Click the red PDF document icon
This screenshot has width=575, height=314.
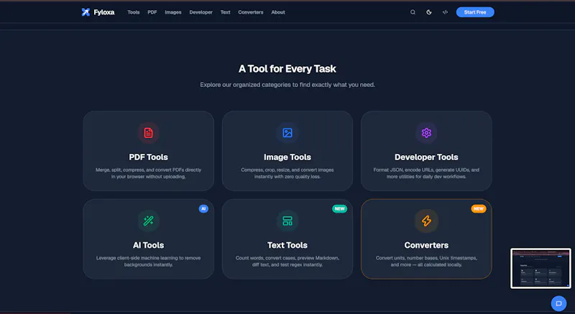(148, 133)
